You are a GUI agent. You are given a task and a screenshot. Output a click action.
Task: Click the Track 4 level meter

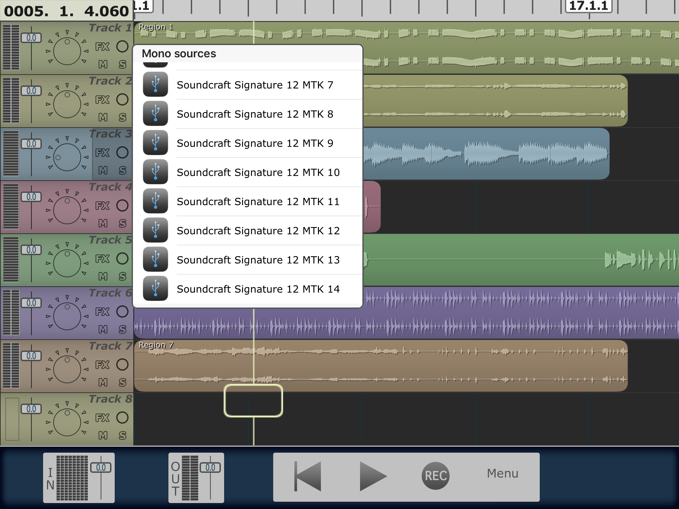(x=11, y=206)
